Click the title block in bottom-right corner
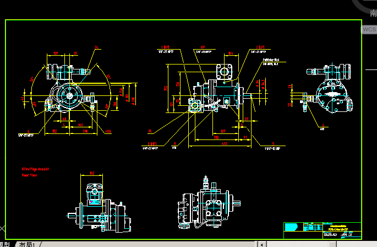 [x=321, y=230]
